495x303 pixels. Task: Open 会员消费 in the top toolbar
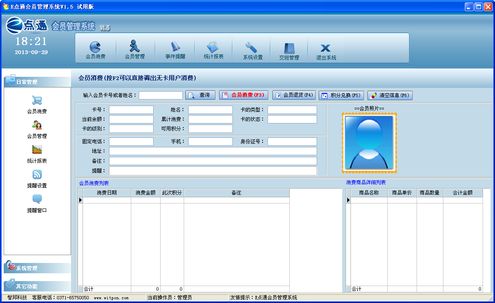click(x=95, y=50)
